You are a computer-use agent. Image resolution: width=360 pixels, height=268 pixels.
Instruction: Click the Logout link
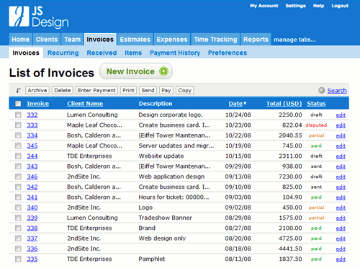(340, 6)
